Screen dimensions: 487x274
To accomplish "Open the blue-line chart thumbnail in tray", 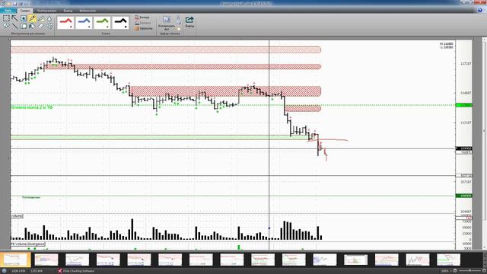I will click(x=325, y=260).
